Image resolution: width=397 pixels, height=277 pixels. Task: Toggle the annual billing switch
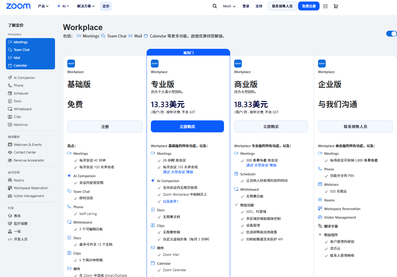pos(391,34)
